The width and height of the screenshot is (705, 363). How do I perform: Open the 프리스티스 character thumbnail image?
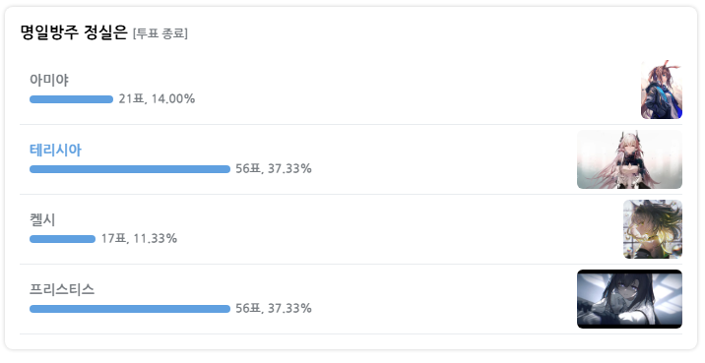click(629, 299)
